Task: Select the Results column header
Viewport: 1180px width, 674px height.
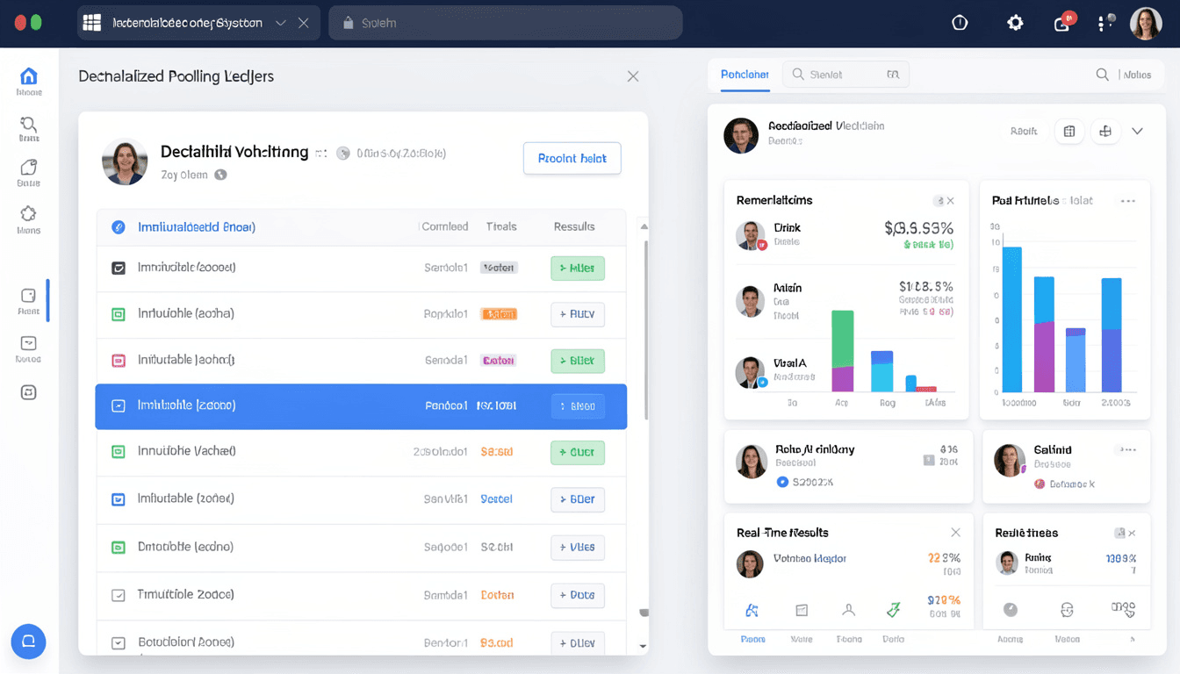Action: pyautogui.click(x=574, y=227)
